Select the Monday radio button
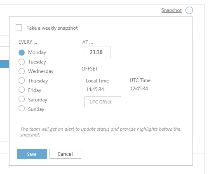The image size is (209, 174). [21, 52]
